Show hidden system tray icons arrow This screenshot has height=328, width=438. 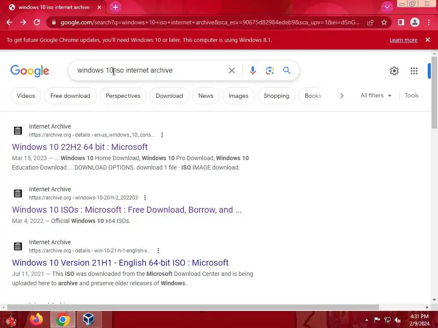click(x=367, y=320)
